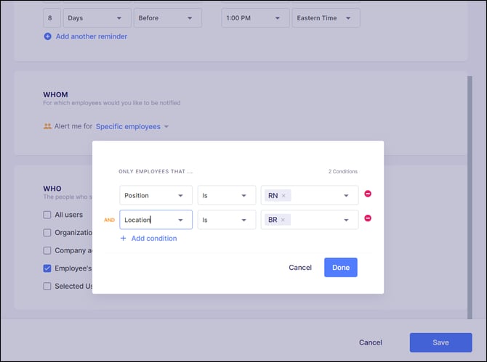487x362 pixels.
Task: Click Done in the conditions dialog
Action: coord(341,268)
